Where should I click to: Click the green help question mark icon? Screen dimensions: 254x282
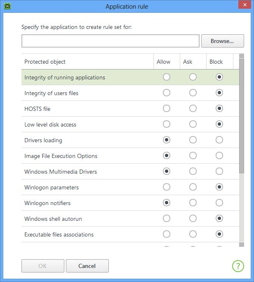point(238,266)
